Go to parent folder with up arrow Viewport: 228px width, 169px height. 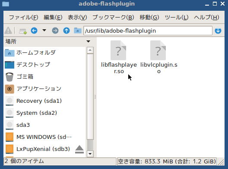66,31
